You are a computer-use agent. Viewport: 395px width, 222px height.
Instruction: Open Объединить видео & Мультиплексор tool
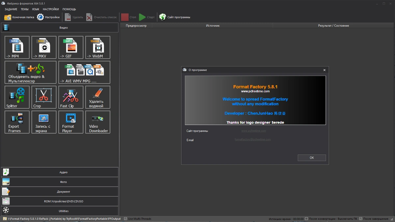pyautogui.click(x=31, y=72)
